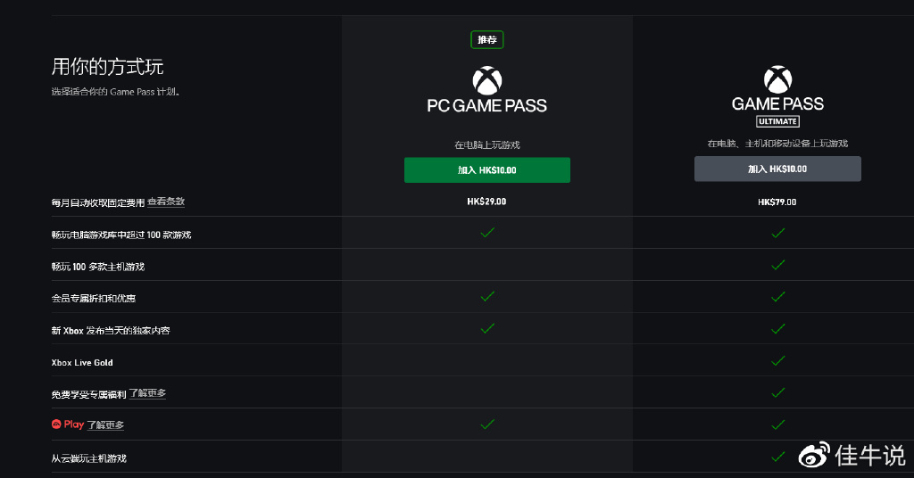Image resolution: width=914 pixels, height=478 pixels.
Task: Click Ultimate checkmark for Xbox Live Gold row
Action: point(778,361)
